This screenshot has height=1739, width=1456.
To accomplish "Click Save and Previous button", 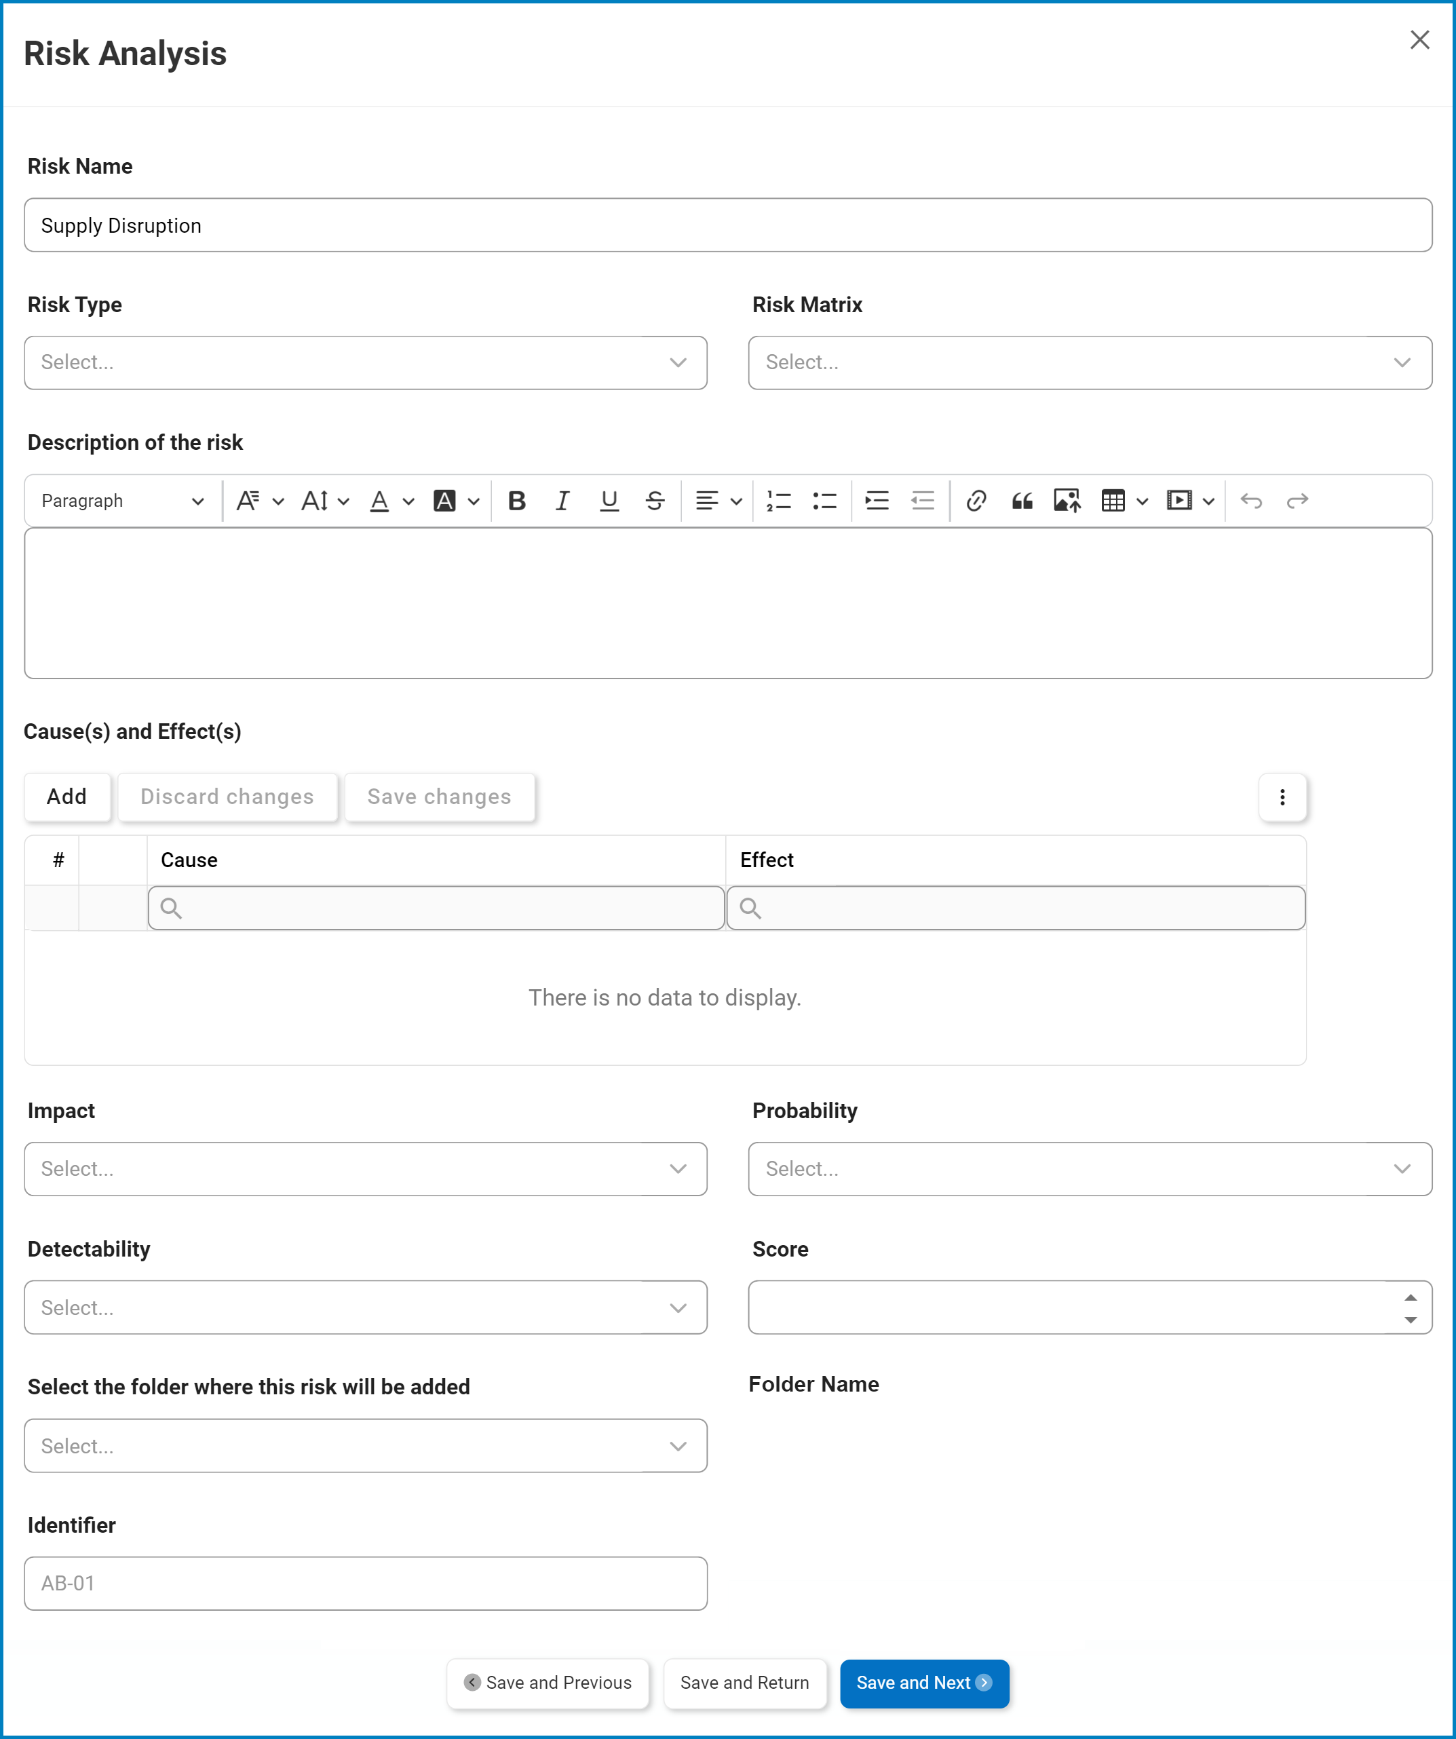I will (548, 1683).
